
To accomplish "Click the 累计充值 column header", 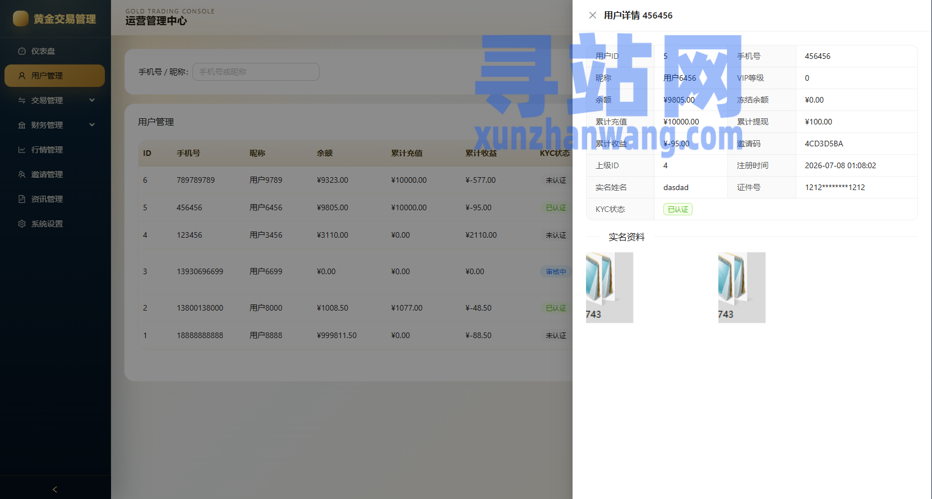I will pos(407,153).
